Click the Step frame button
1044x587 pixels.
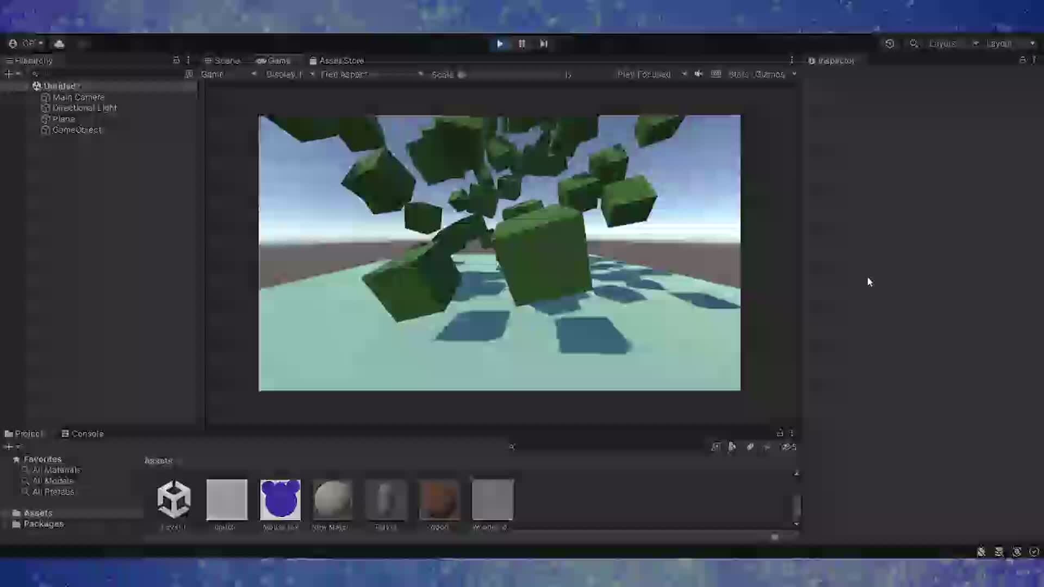(543, 43)
